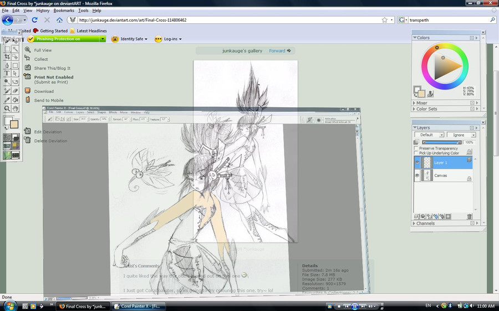Select the Pen tool in toolbox
The width and height of the screenshot is (499, 311).
(7, 65)
